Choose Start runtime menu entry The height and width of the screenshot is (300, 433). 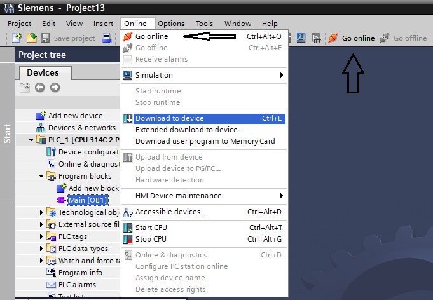pyautogui.click(x=158, y=91)
